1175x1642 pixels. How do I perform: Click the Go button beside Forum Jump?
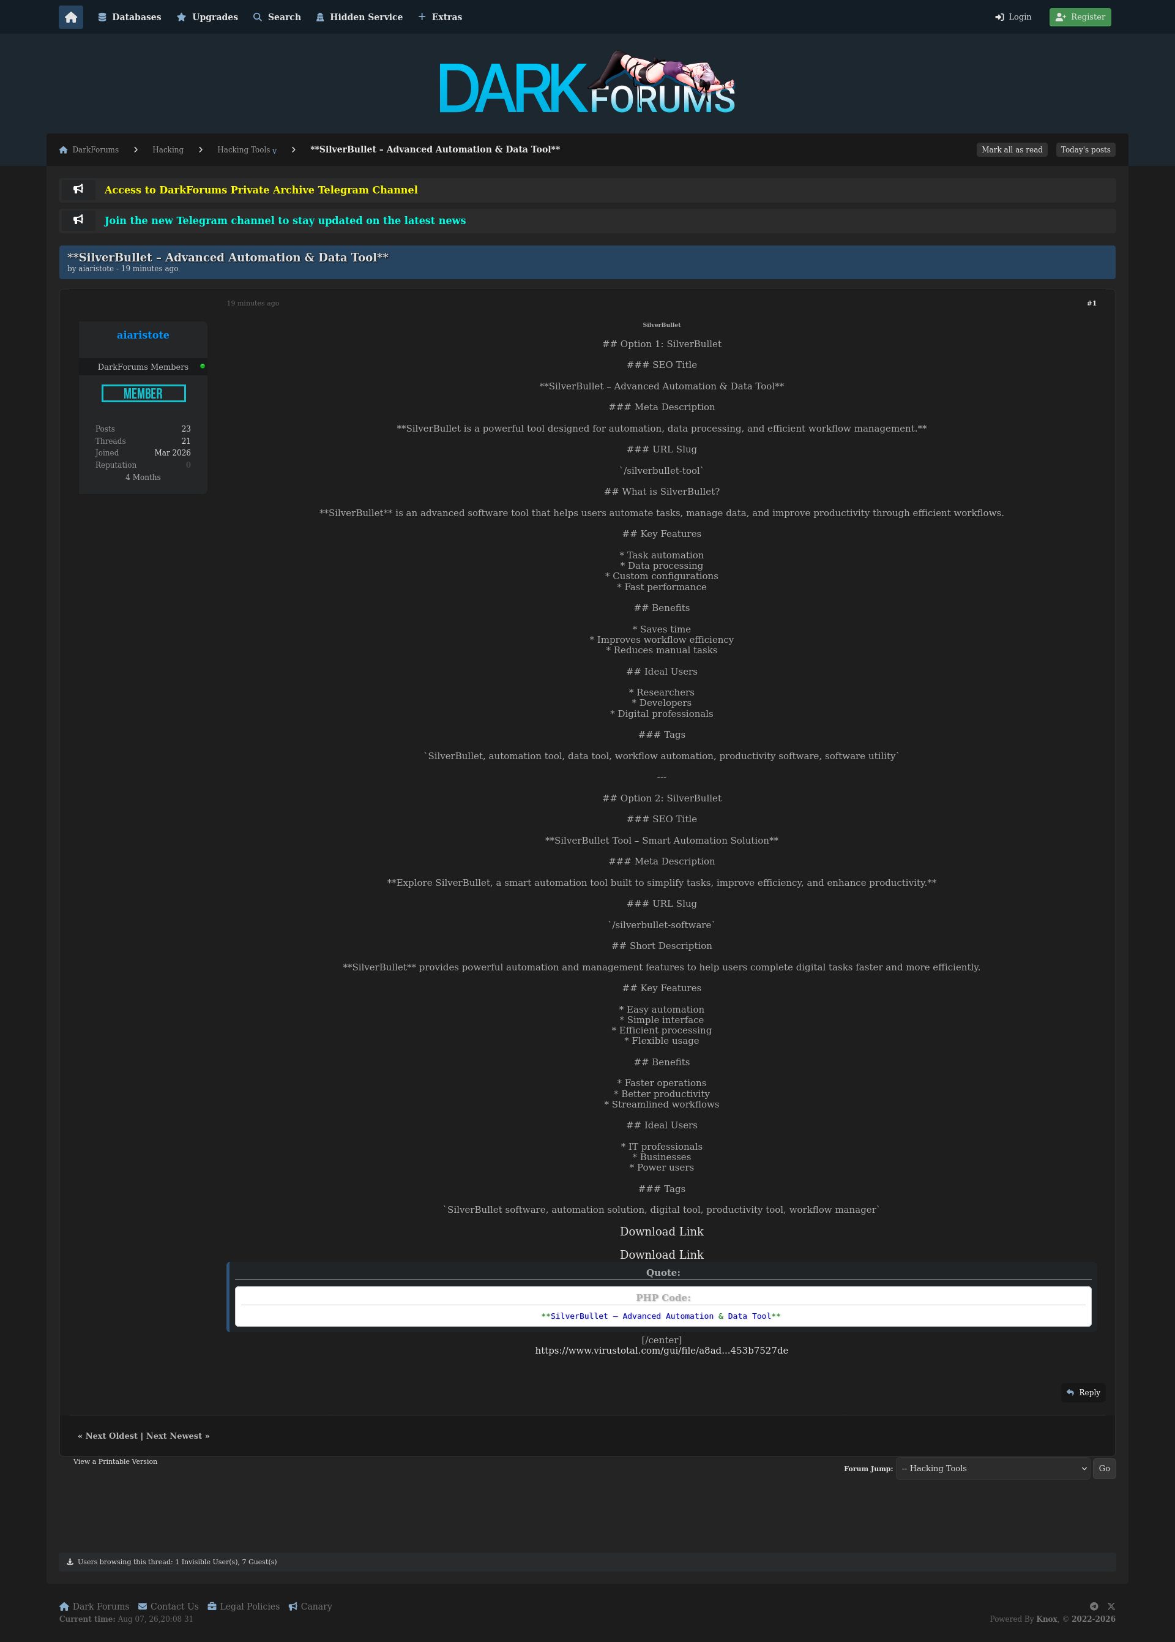1104,1468
